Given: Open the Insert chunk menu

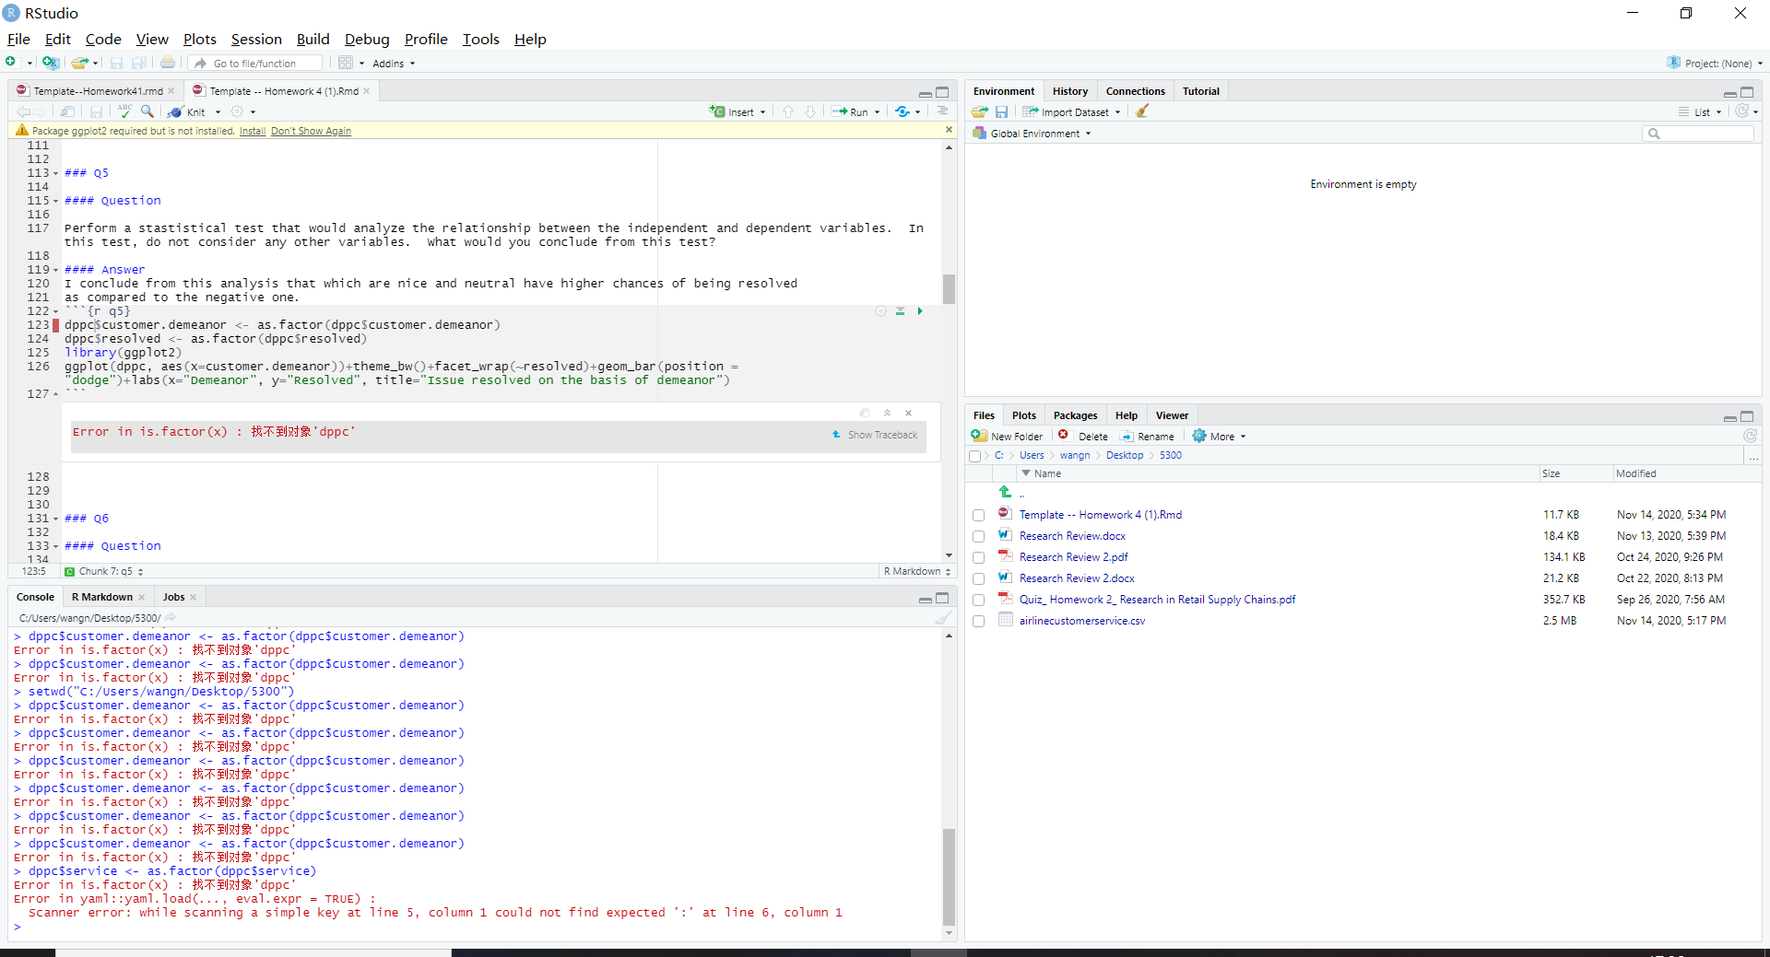Looking at the screenshot, I should coord(737,111).
